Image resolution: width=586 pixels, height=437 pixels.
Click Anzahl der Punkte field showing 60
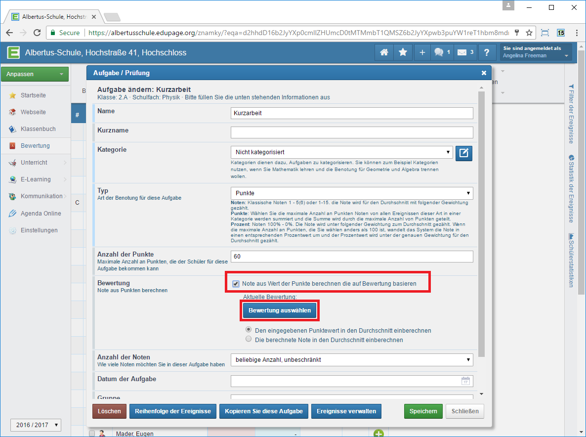point(352,257)
